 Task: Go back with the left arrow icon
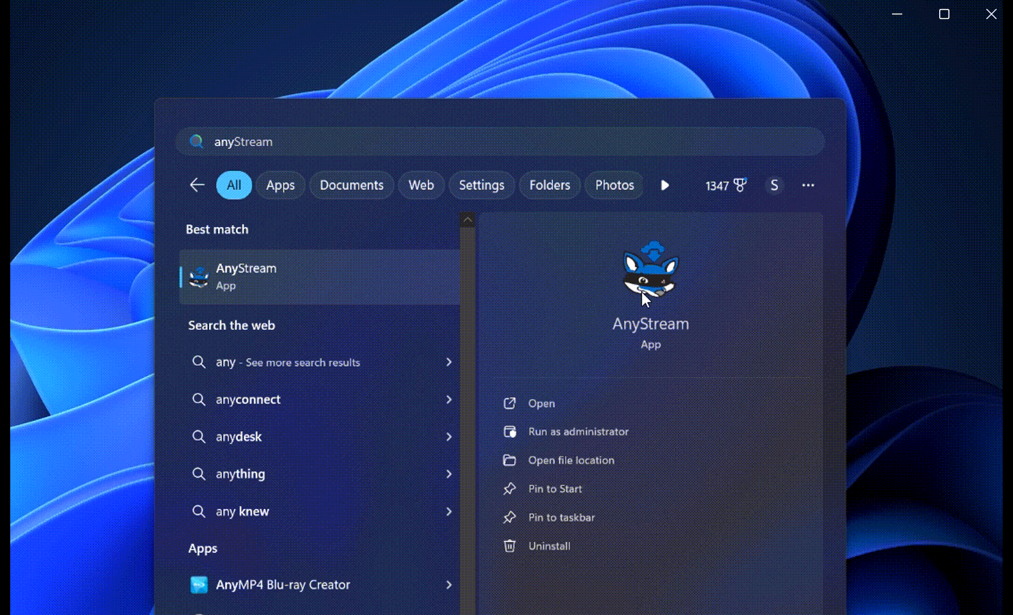pyautogui.click(x=197, y=185)
